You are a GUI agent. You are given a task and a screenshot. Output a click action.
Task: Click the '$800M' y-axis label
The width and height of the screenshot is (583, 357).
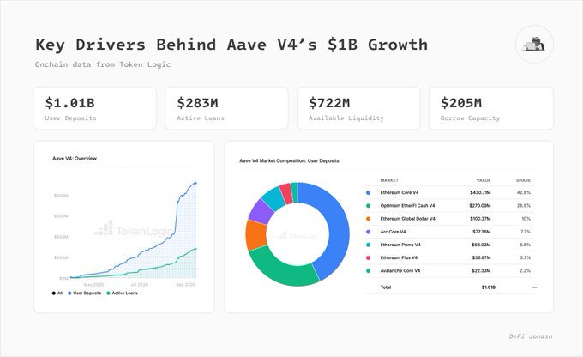[x=61, y=196]
